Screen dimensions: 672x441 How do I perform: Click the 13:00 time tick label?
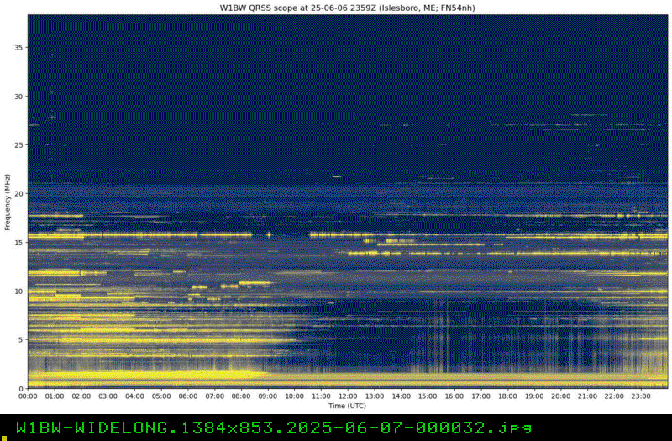[374, 396]
